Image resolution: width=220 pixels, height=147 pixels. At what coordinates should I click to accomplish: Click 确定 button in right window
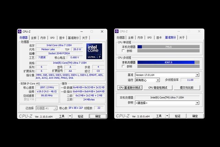click(195, 116)
